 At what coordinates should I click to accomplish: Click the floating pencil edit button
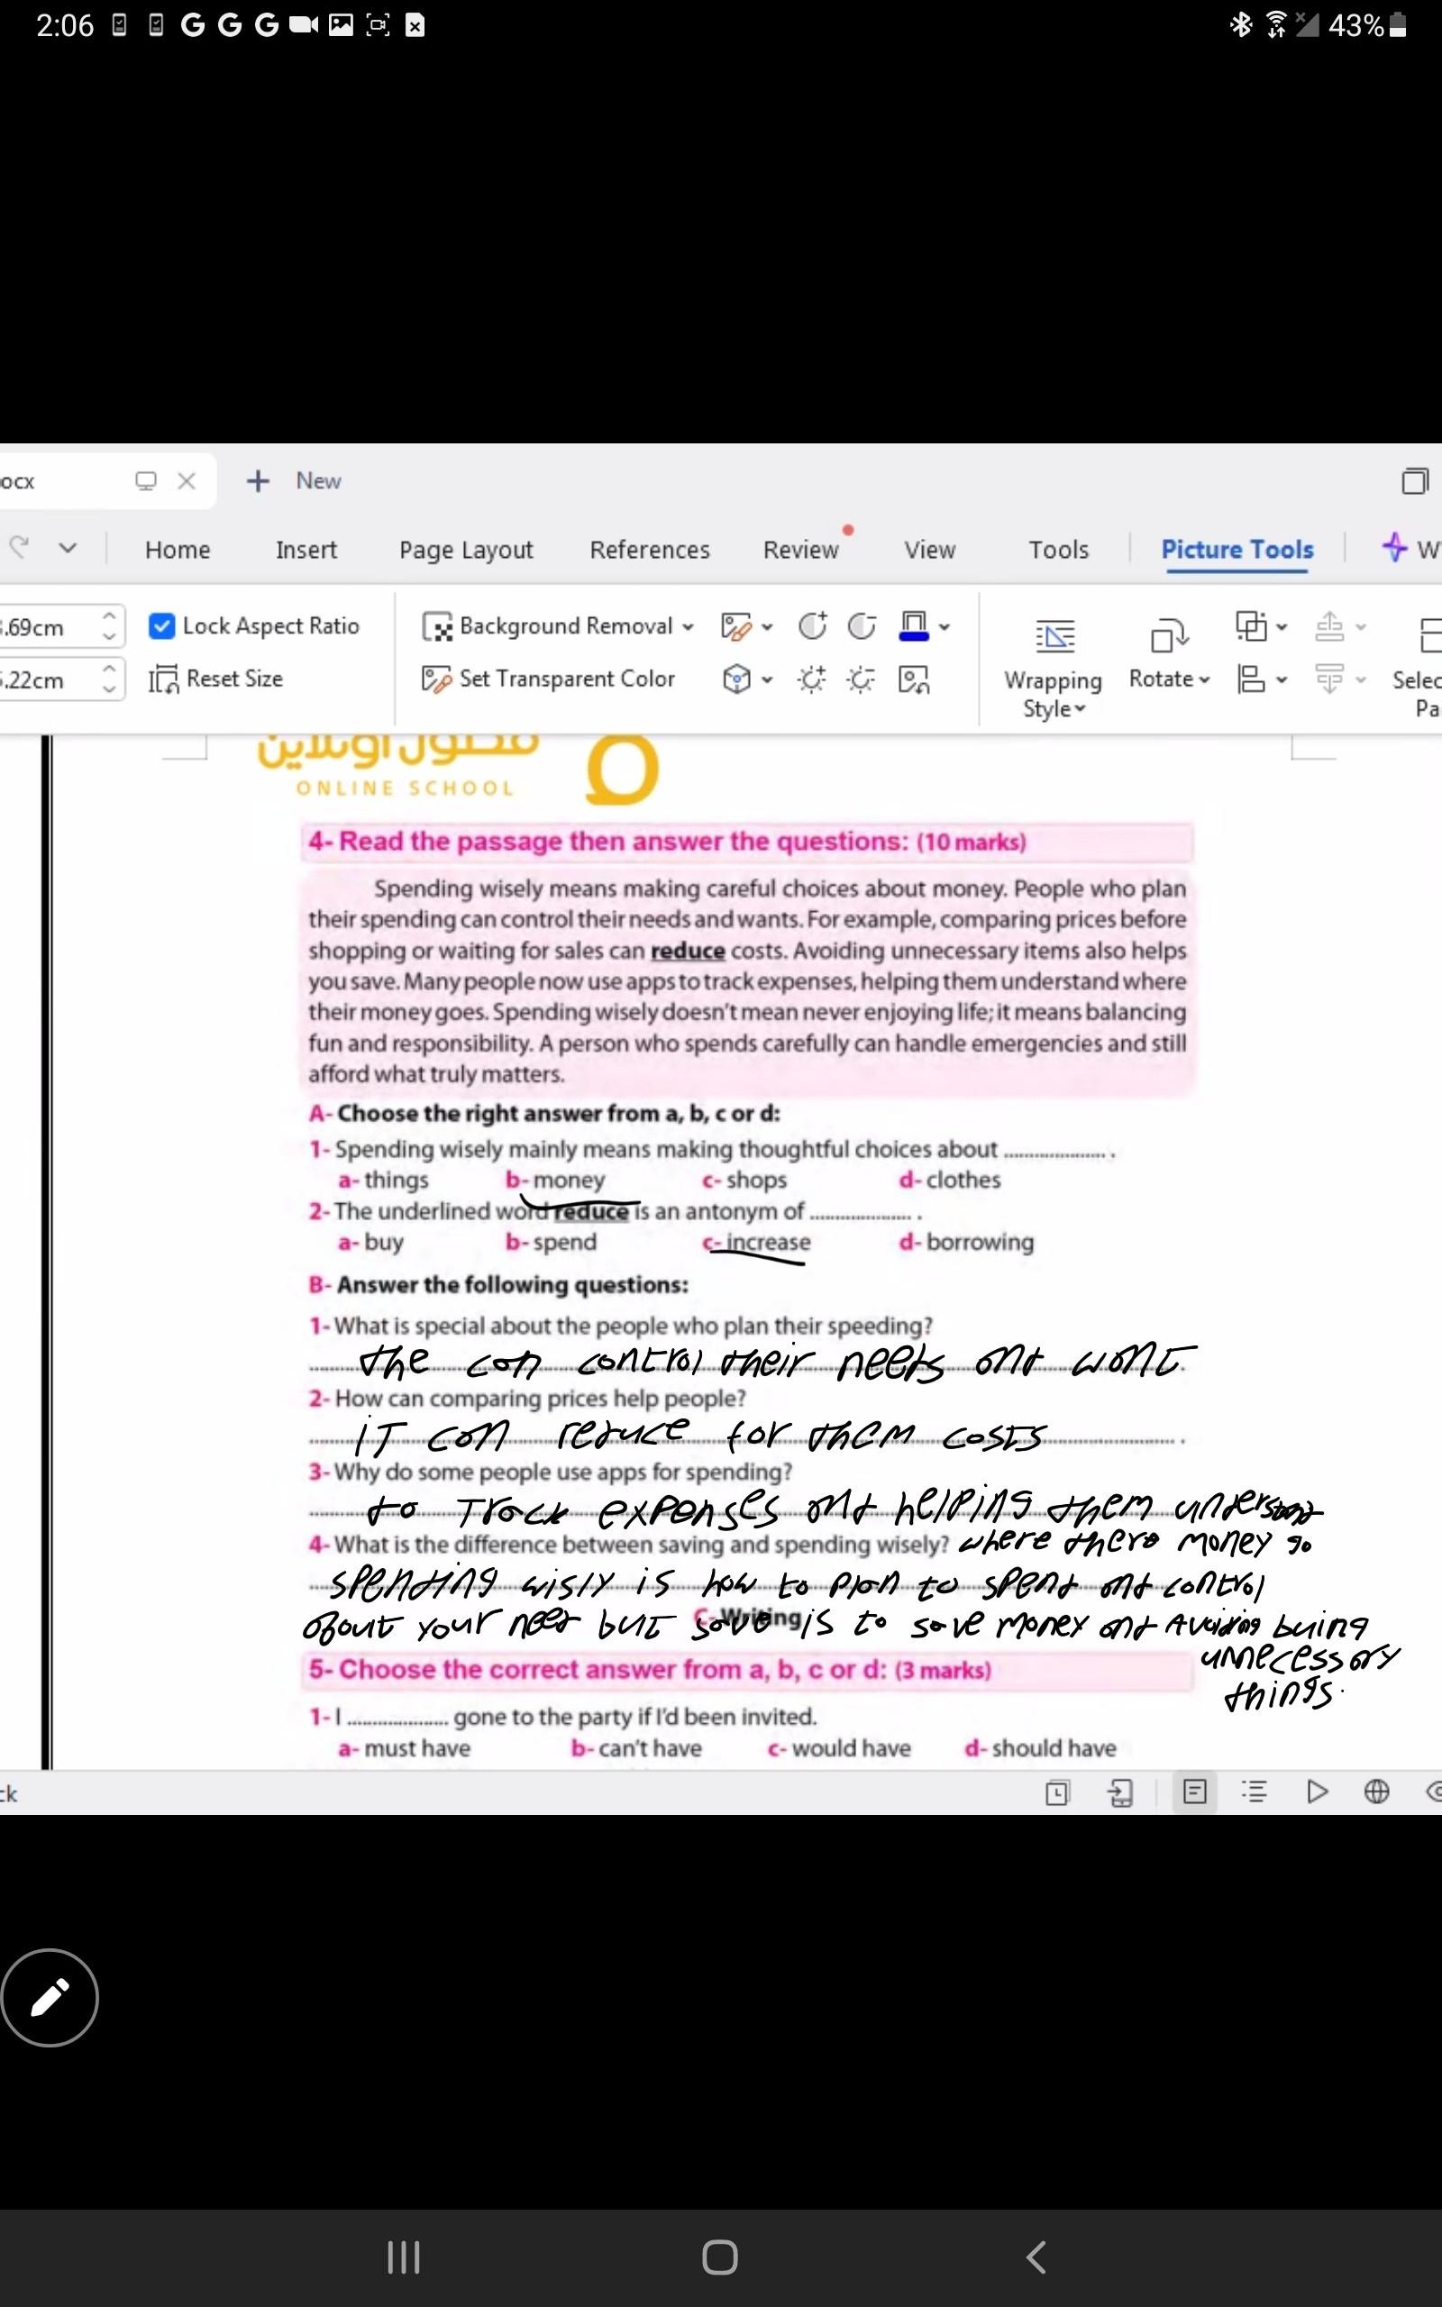[x=50, y=1997]
